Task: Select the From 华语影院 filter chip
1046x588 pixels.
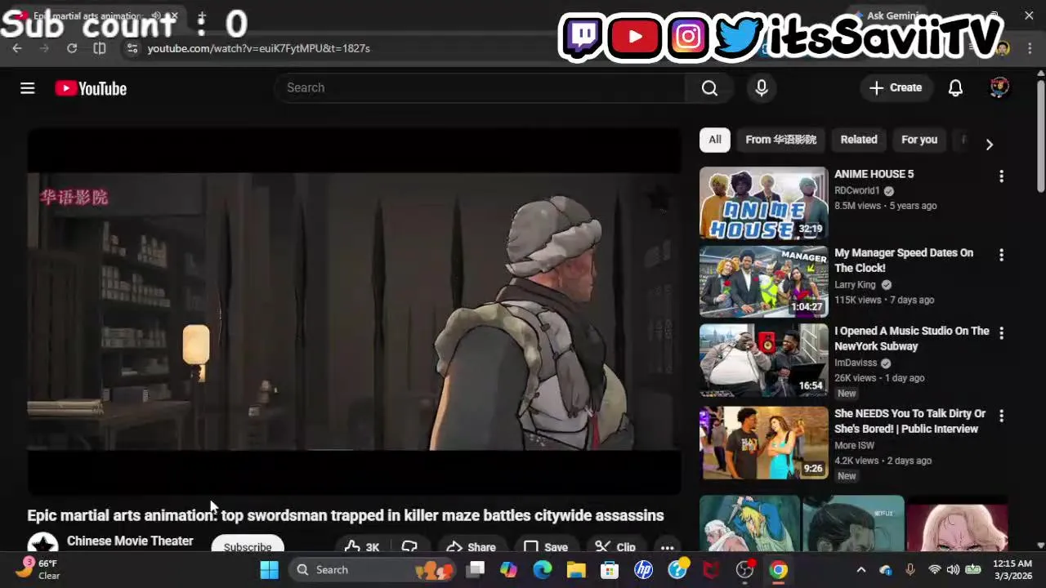Action: point(780,140)
